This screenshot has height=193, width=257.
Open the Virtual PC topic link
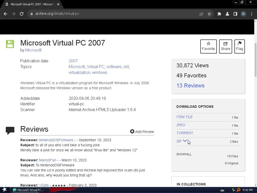[x=96, y=67]
